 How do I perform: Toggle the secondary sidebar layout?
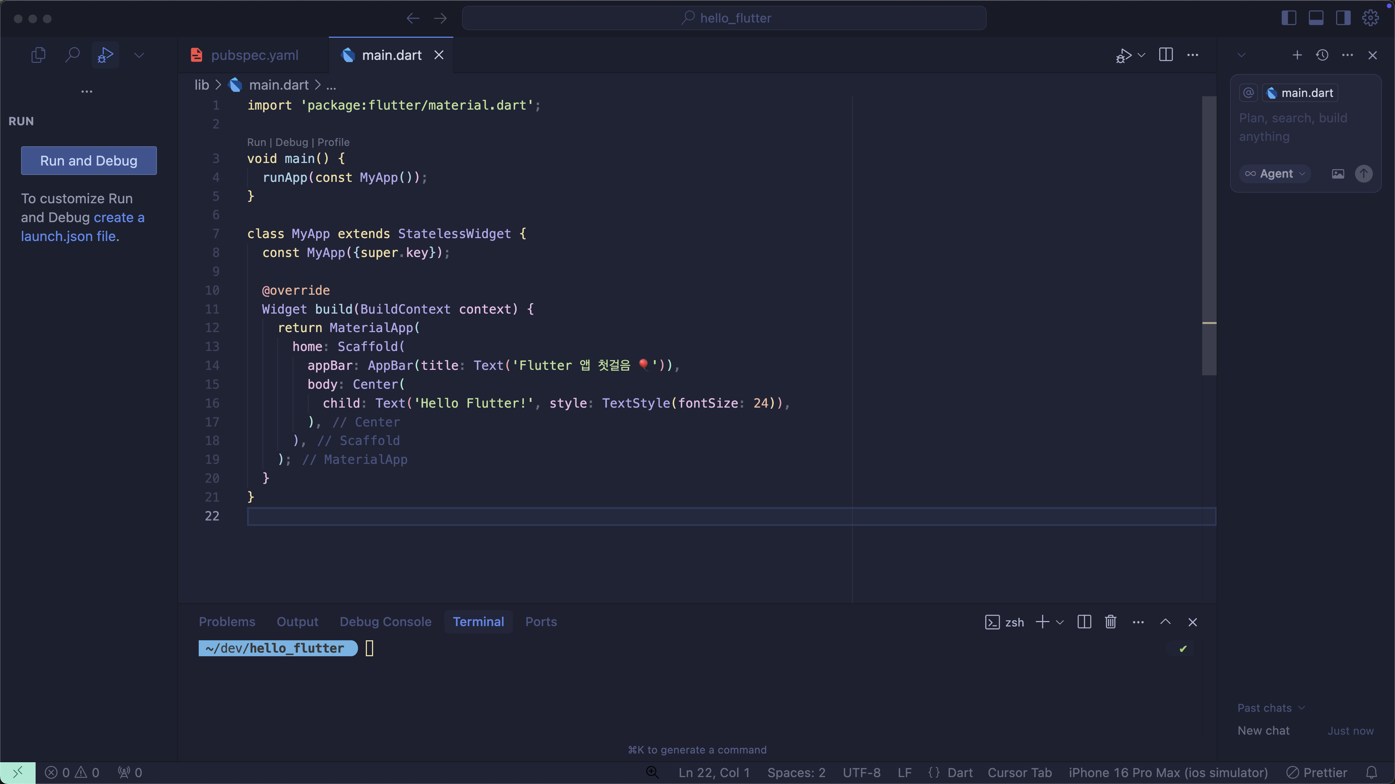coord(1343,18)
